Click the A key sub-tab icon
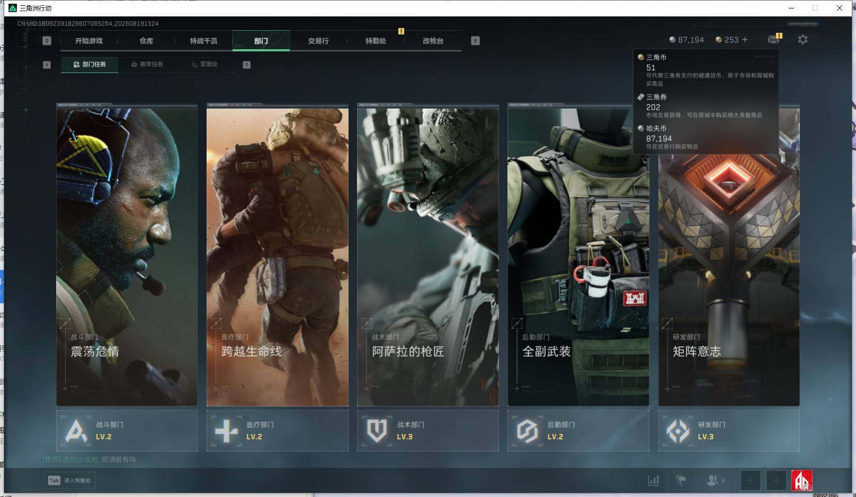Image resolution: width=856 pixels, height=497 pixels. coord(47,65)
